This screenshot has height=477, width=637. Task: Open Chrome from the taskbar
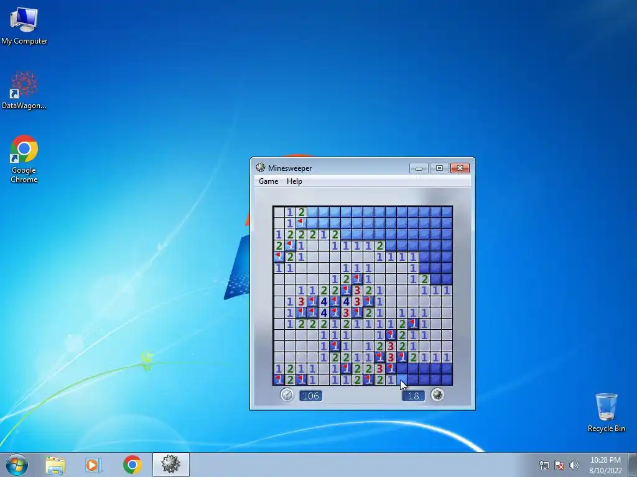tap(132, 465)
